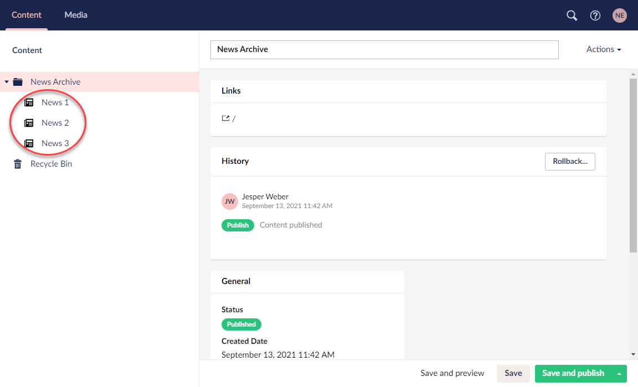Select the News 3 tree item

[55, 143]
